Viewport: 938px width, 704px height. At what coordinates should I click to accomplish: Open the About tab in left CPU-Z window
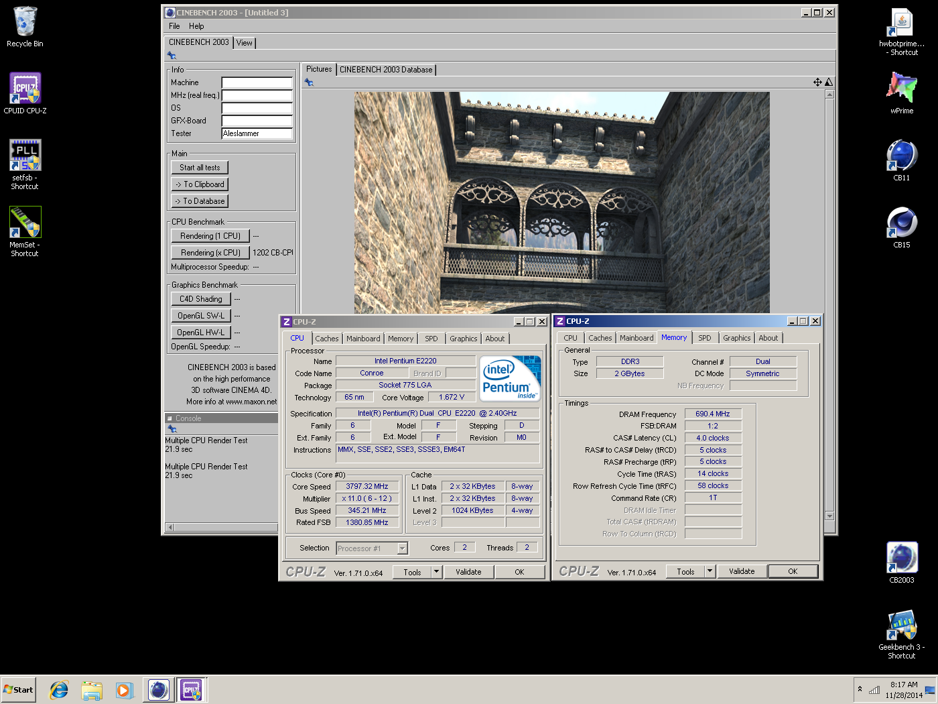(495, 339)
